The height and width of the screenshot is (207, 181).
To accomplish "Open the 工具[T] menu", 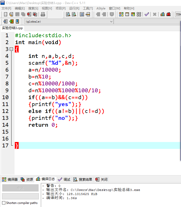I will [x=88, y=8].
